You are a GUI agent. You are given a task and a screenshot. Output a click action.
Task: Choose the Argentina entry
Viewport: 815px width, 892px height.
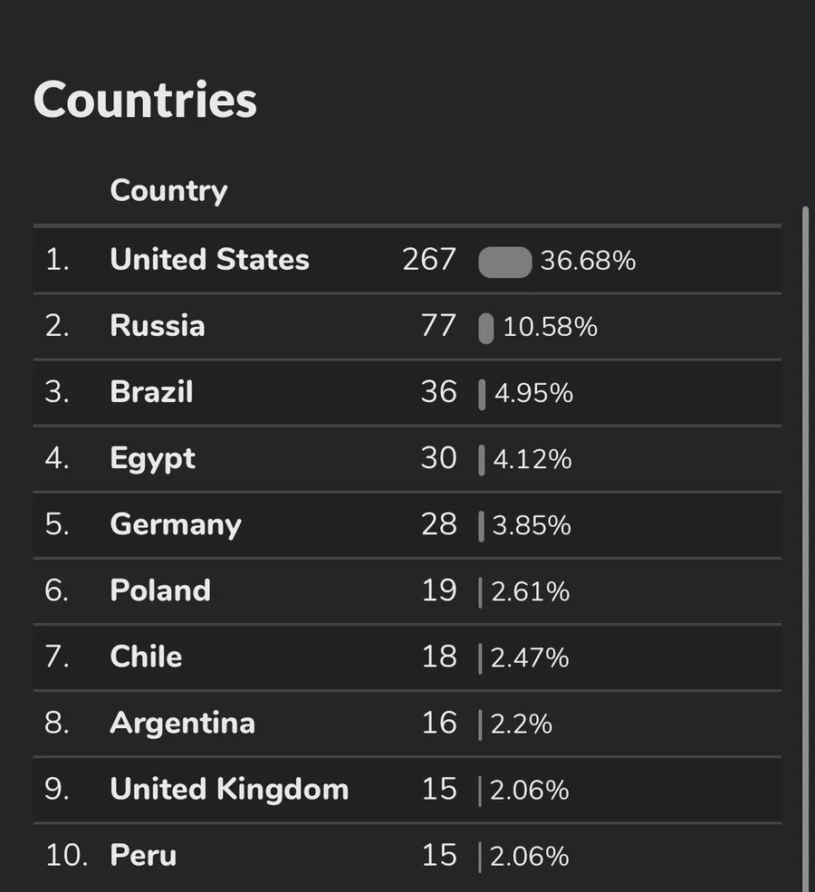click(407, 724)
